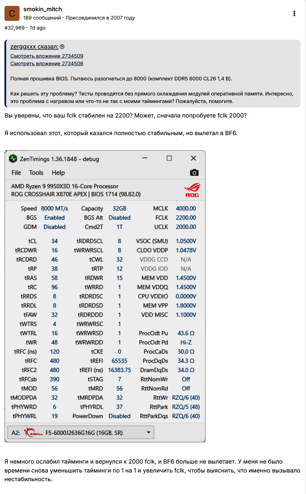
Task: Click the BGS Enabled value
Action: point(54,218)
